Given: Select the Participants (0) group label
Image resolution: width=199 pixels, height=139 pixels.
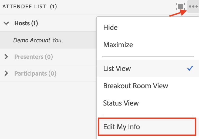Looking at the screenshot, I should click(35, 73).
